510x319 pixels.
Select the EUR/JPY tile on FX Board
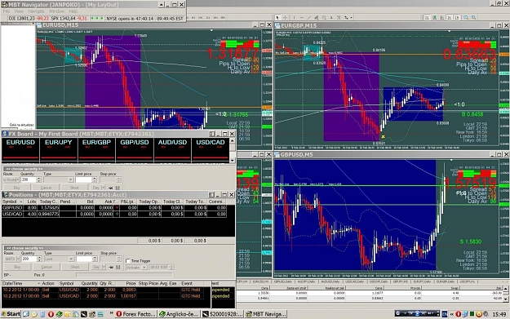(59, 150)
